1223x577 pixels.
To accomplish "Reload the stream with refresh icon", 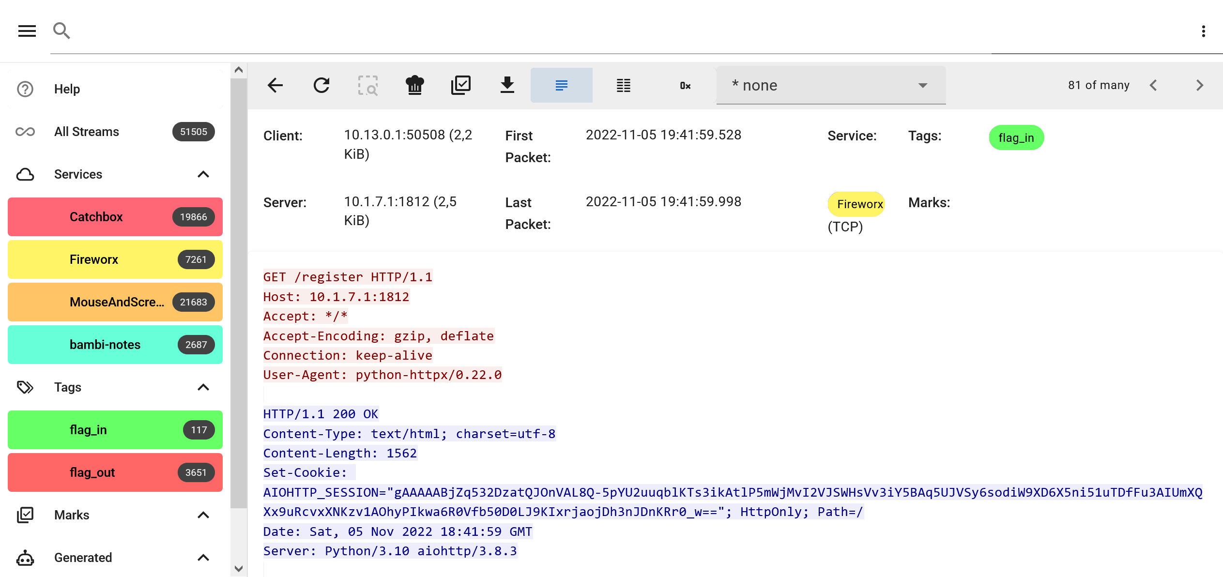I will tap(321, 85).
